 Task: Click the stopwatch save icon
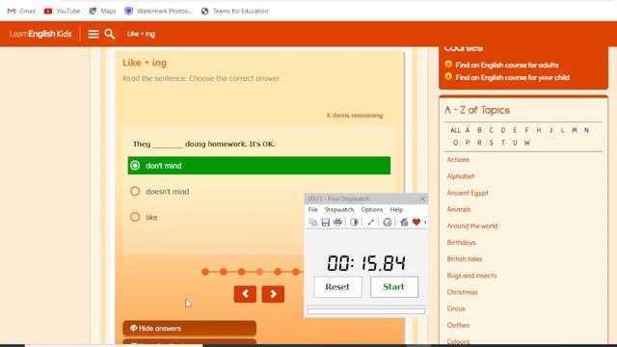(326, 223)
